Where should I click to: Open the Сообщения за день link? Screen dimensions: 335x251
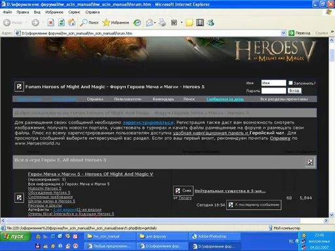225,99
